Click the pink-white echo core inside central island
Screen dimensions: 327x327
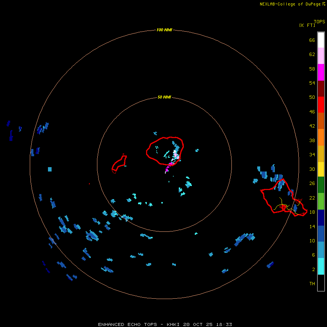coord(176,156)
